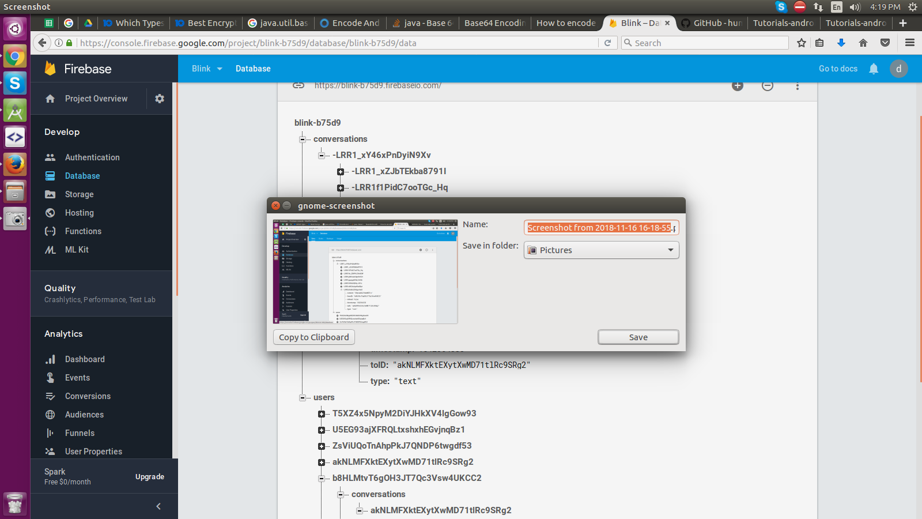Viewport: 922px width, 519px height.
Task: Open database three-dot overflow menu
Action: (798, 86)
